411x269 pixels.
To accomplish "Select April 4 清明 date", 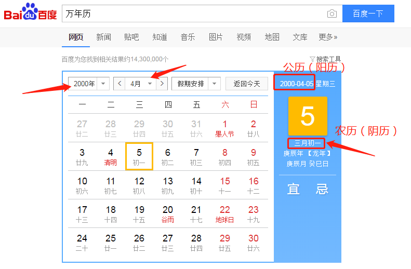I will click(x=111, y=157).
